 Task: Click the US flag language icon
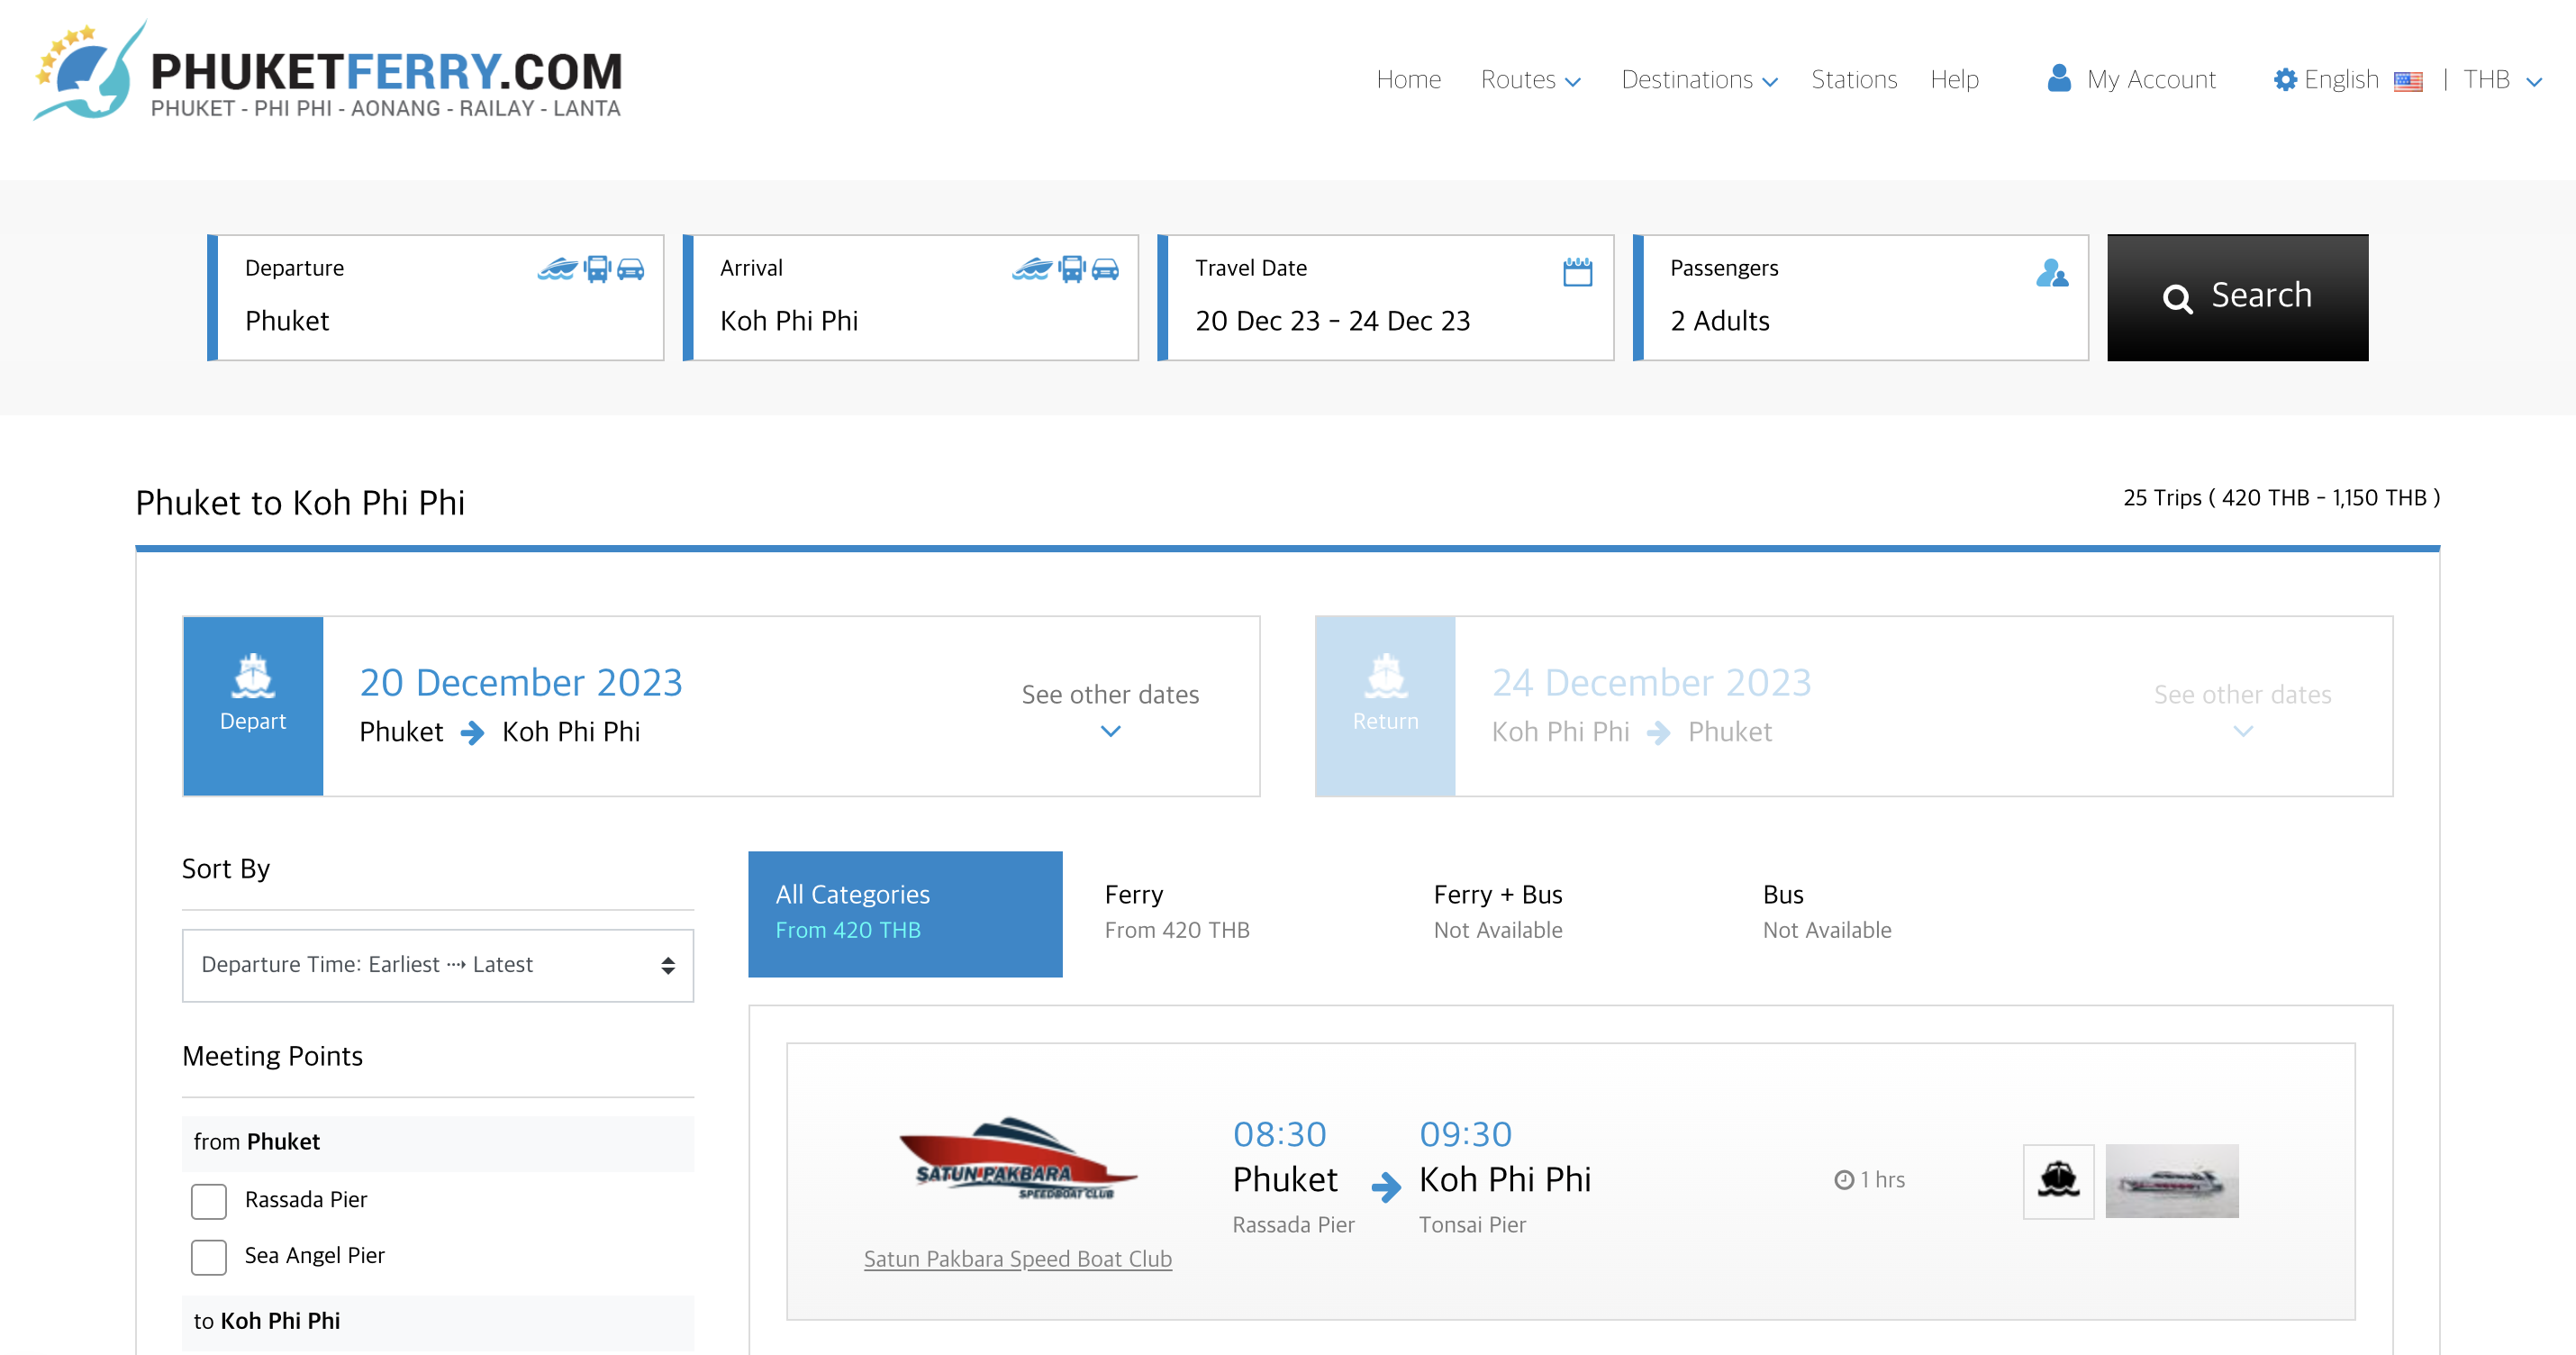click(2408, 81)
